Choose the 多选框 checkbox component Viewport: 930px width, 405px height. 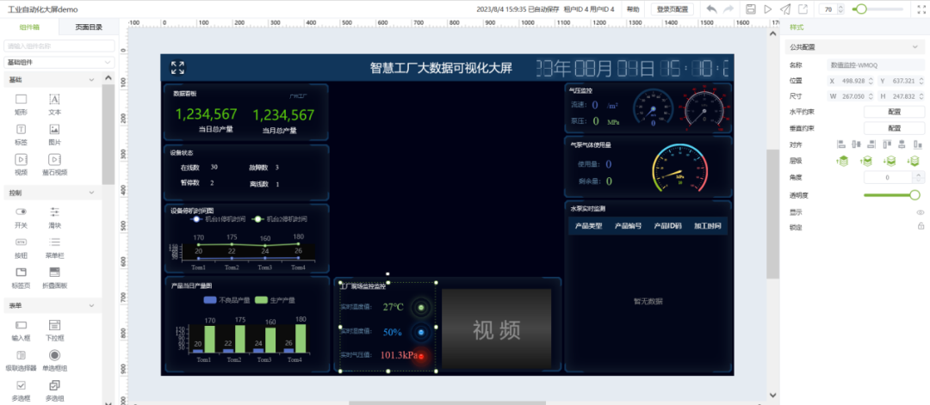(x=21, y=390)
